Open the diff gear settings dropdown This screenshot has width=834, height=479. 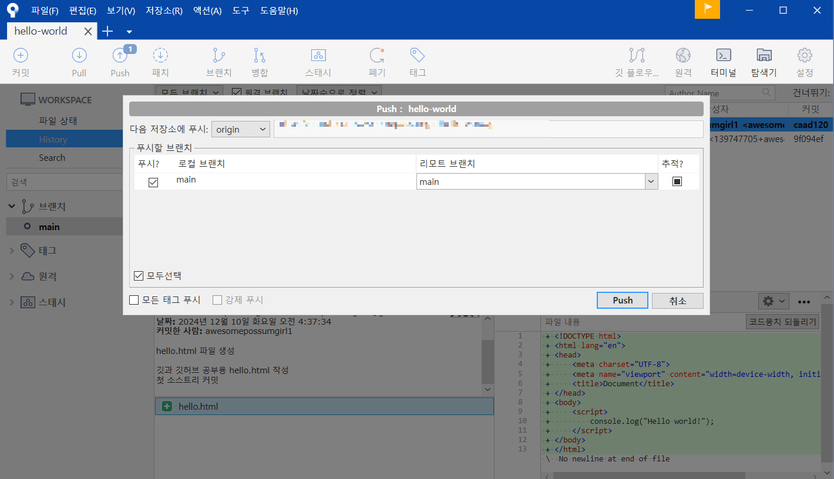(x=773, y=301)
